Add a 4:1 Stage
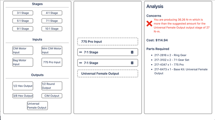Viewport: 215px width, 120px height. click(52, 13)
